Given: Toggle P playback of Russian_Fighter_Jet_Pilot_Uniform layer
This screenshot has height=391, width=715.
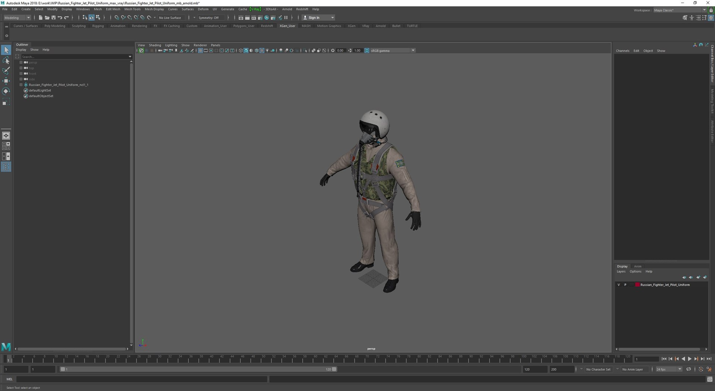Looking at the screenshot, I should click(x=625, y=285).
